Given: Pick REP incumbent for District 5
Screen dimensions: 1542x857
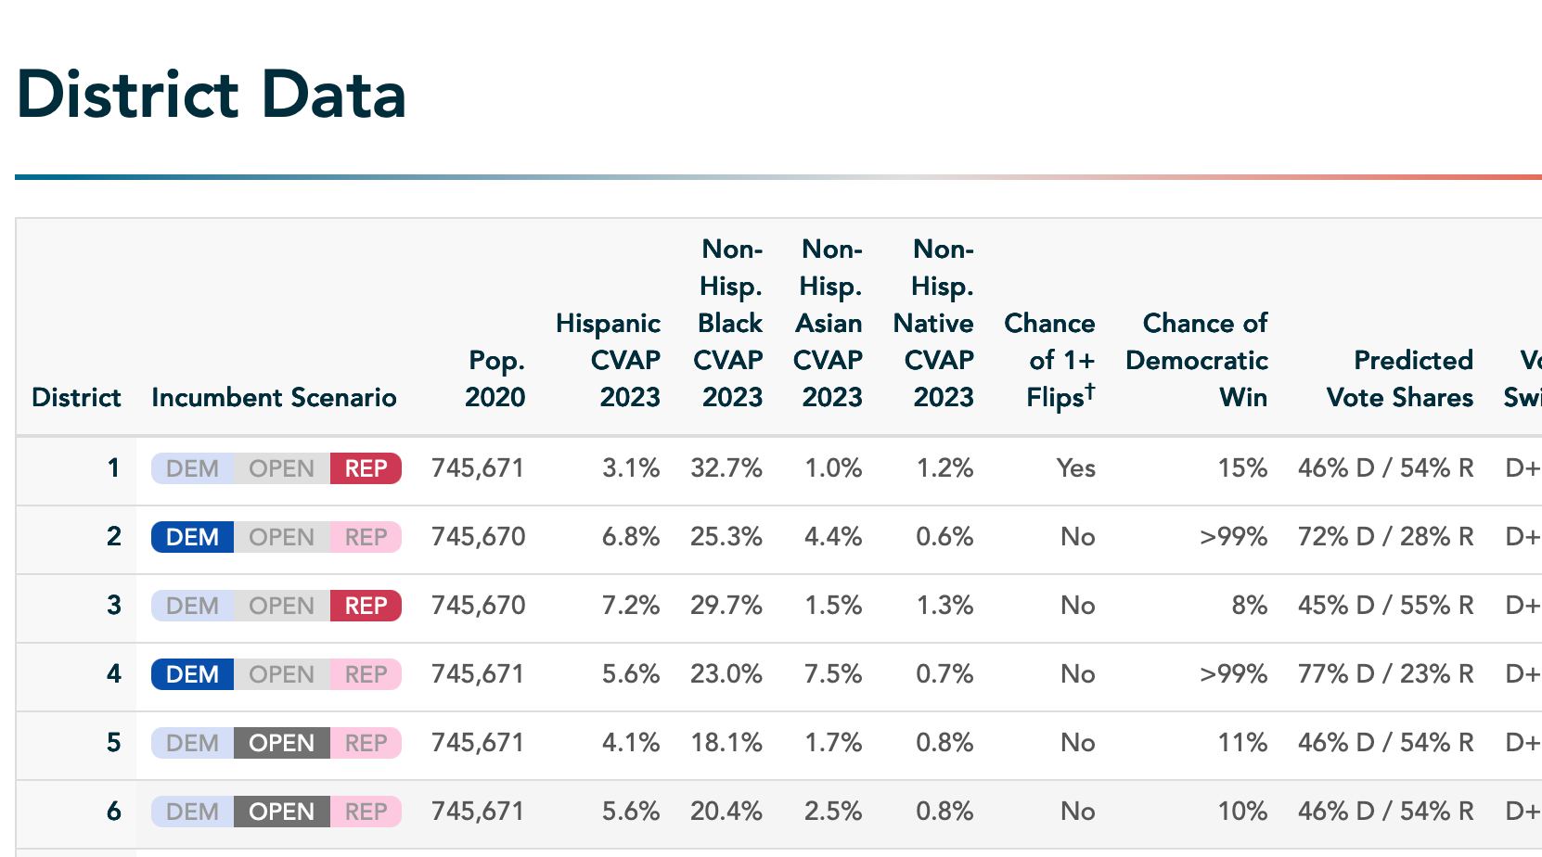Looking at the screenshot, I should tap(366, 743).
